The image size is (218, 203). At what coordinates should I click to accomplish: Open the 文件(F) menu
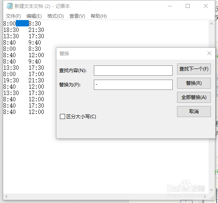tap(13, 16)
